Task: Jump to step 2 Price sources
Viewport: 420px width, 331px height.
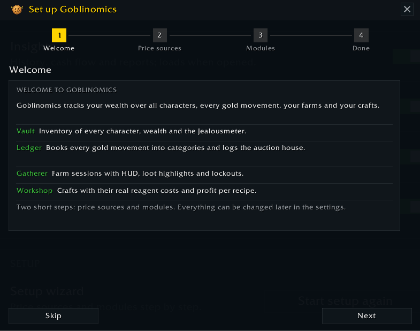Action: tap(159, 35)
